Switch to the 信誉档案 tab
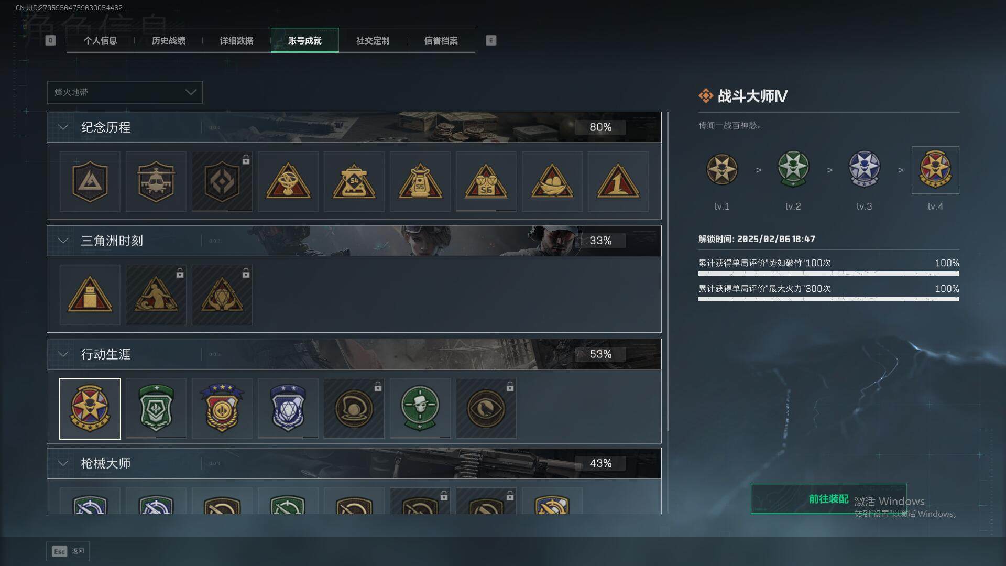This screenshot has width=1006, height=566. 441,40
